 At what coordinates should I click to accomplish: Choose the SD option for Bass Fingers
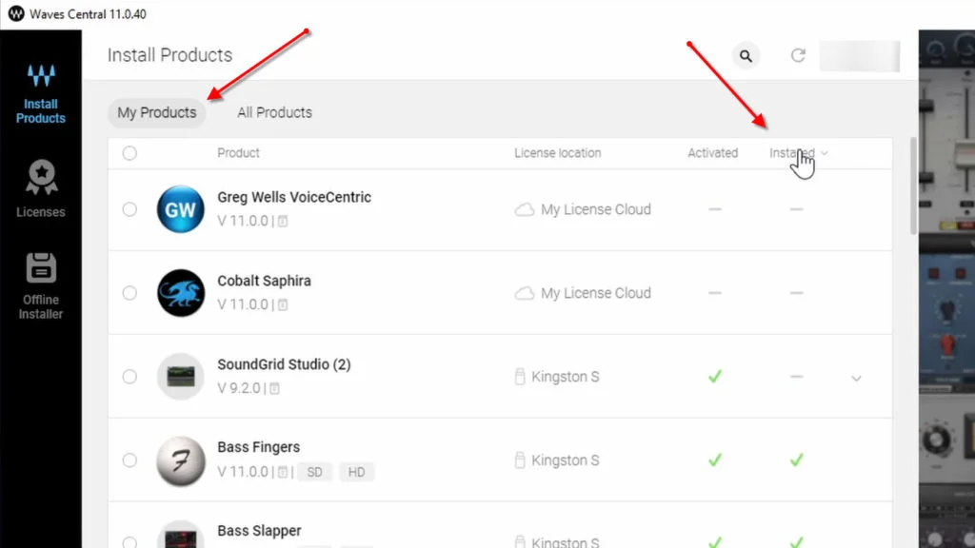pyautogui.click(x=314, y=472)
